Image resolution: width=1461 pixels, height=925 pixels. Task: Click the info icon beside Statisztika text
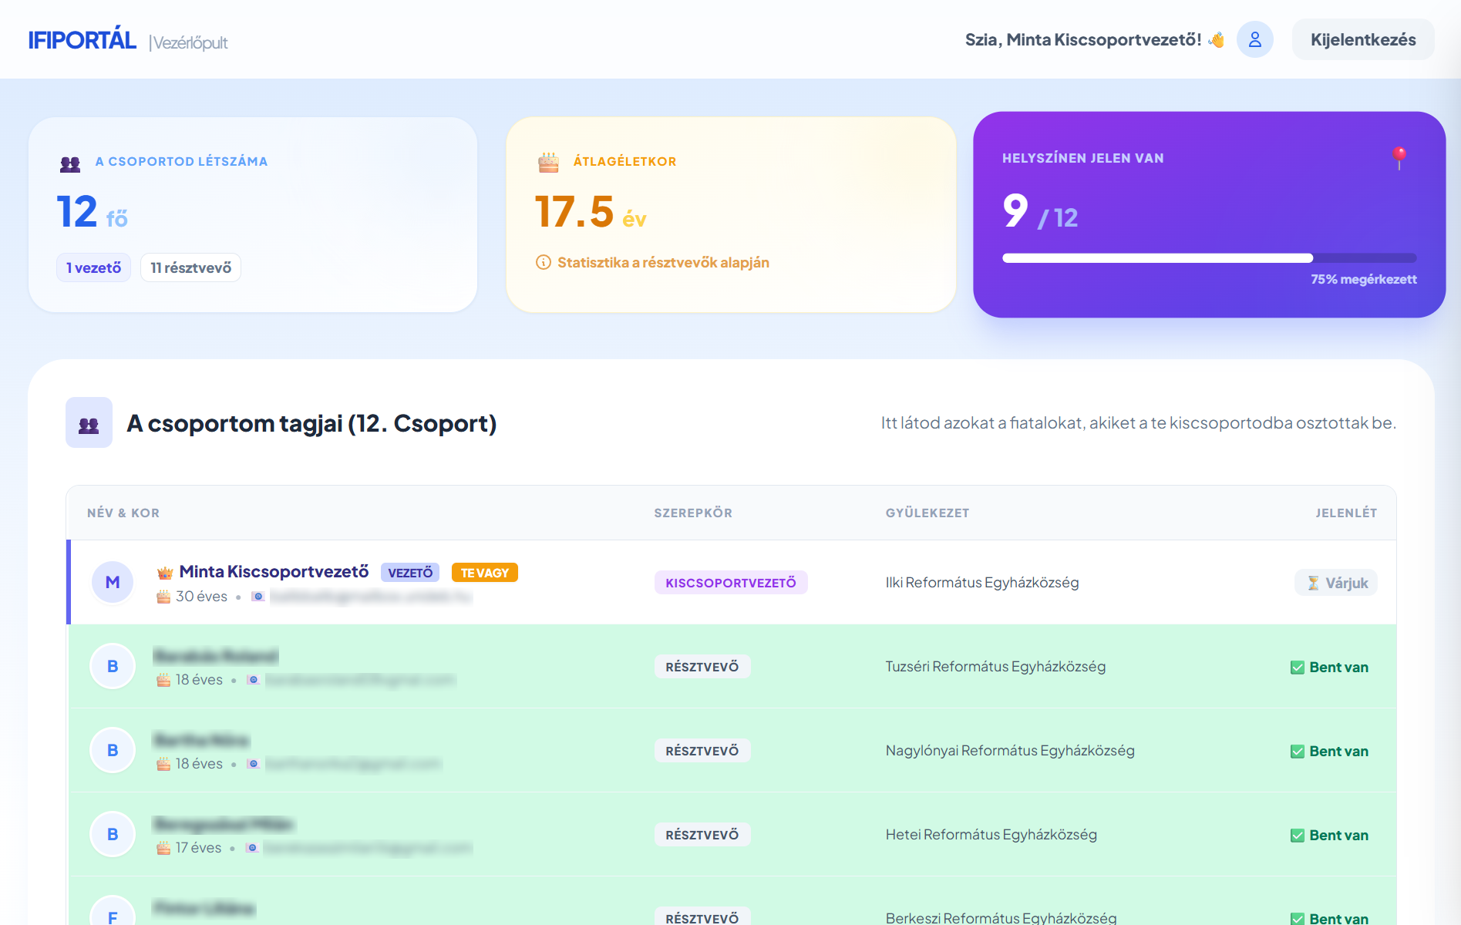click(544, 263)
